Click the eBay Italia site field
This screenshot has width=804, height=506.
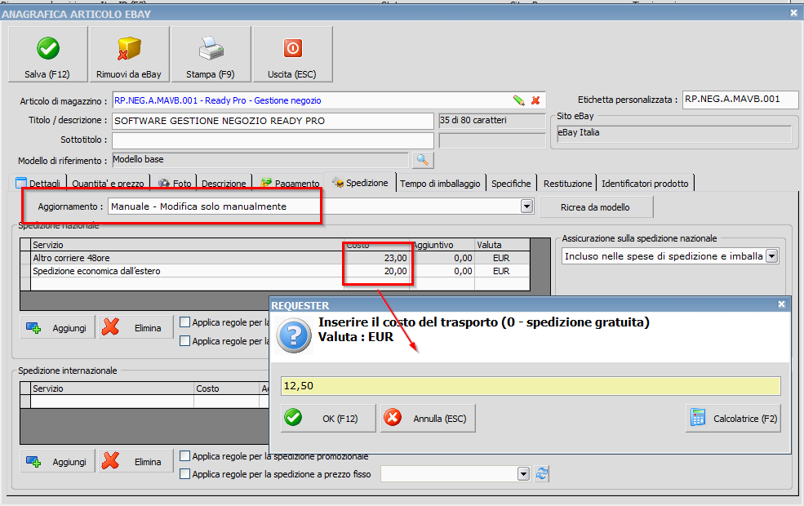(x=673, y=134)
